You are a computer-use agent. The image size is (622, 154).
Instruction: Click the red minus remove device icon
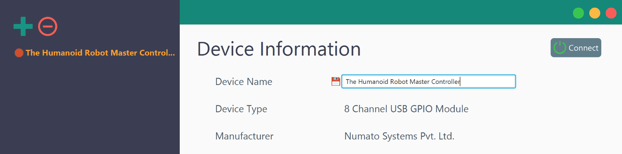(48, 27)
